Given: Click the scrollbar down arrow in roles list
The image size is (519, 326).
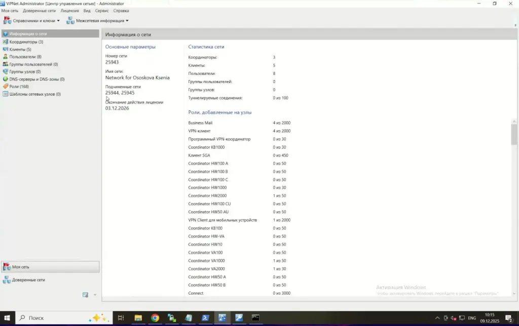Looking at the screenshot, I should (514, 294).
